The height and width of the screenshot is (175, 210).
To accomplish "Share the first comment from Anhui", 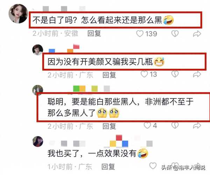I will pyautogui.click(x=197, y=34).
